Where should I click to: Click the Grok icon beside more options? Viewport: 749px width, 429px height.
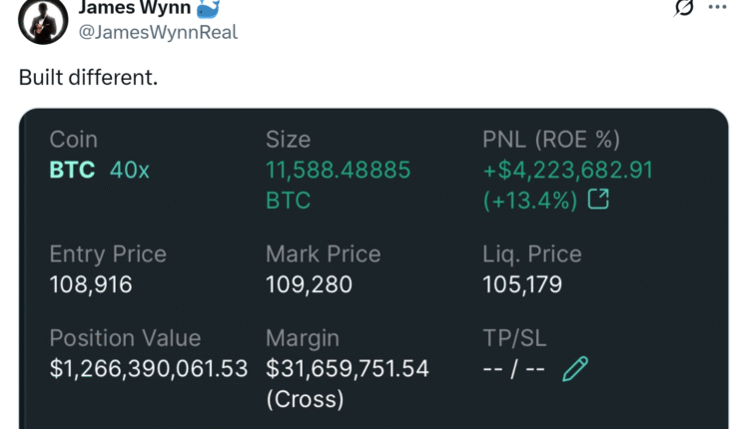[684, 8]
